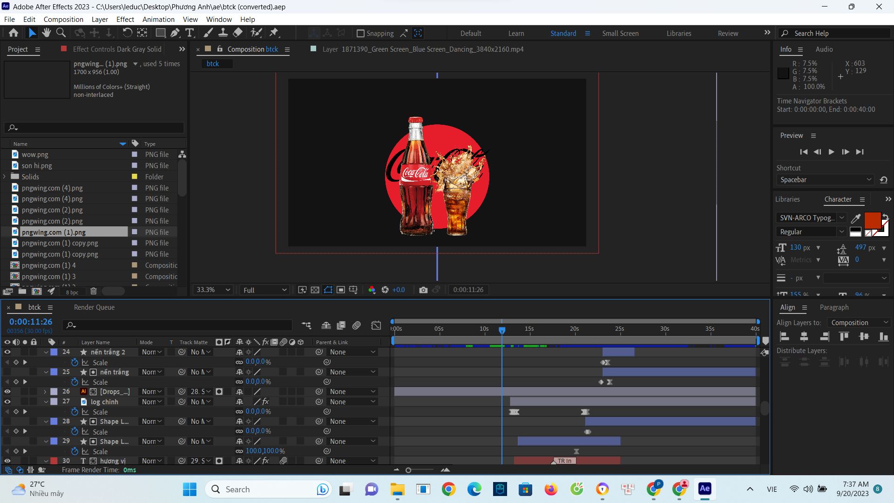
Task: Open the Full resolution dropdown
Action: pos(264,290)
